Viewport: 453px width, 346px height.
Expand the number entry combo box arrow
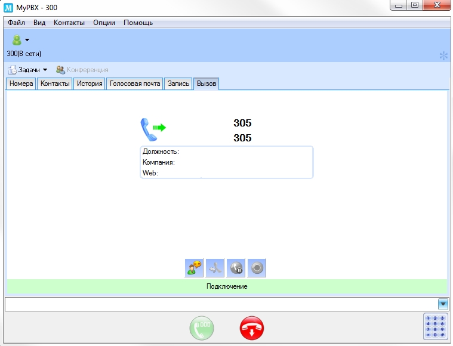pyautogui.click(x=443, y=304)
